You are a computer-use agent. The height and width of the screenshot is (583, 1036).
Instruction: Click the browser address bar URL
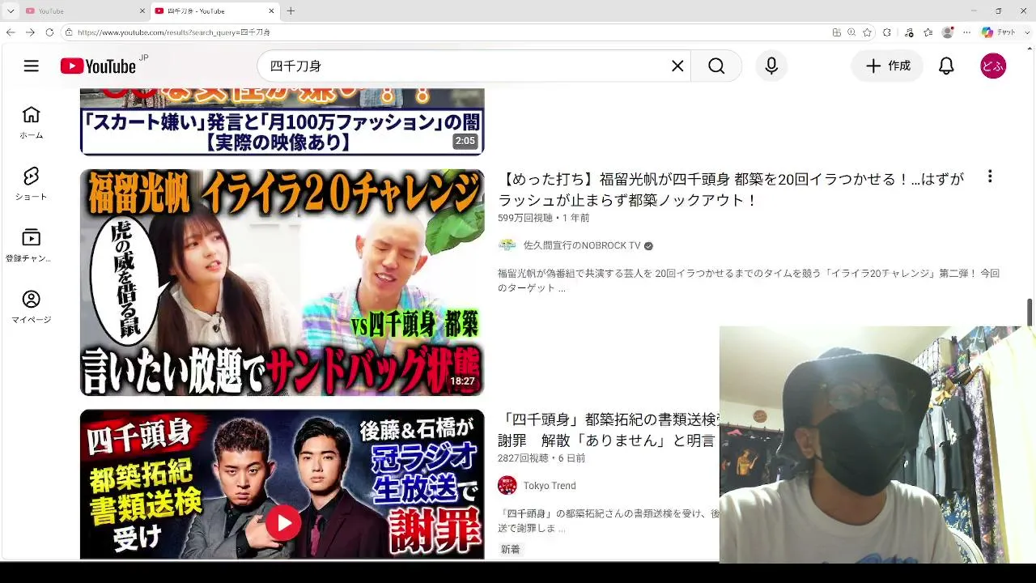174,32
